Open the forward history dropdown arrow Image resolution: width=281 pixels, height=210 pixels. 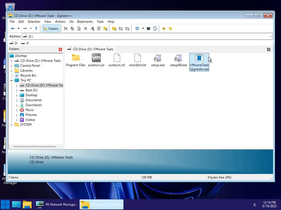[x=31, y=28]
